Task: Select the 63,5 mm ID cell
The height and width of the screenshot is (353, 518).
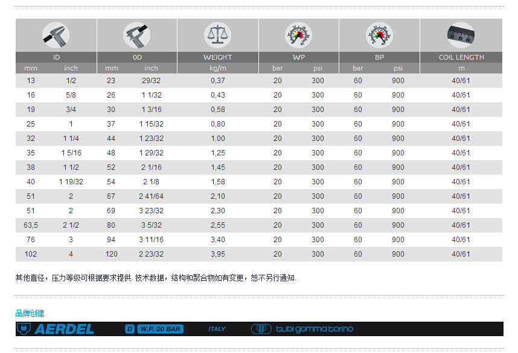Action: [x=31, y=225]
